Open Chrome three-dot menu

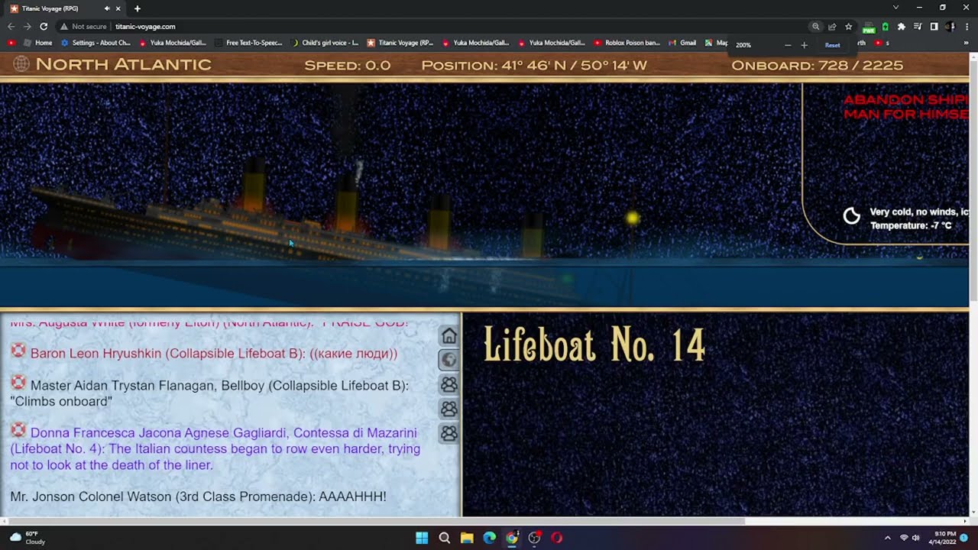[x=967, y=26]
